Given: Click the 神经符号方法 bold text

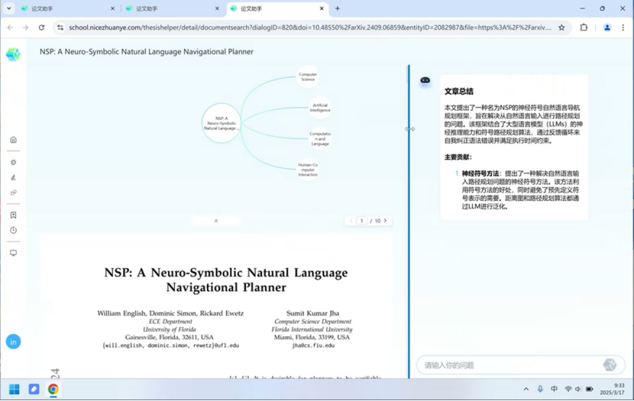Looking at the screenshot, I should click(480, 173).
